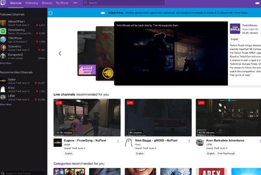The height and width of the screenshot is (175, 261).
Task: Click English tag under Avon Barksdale stream
Action: pos(211,153)
